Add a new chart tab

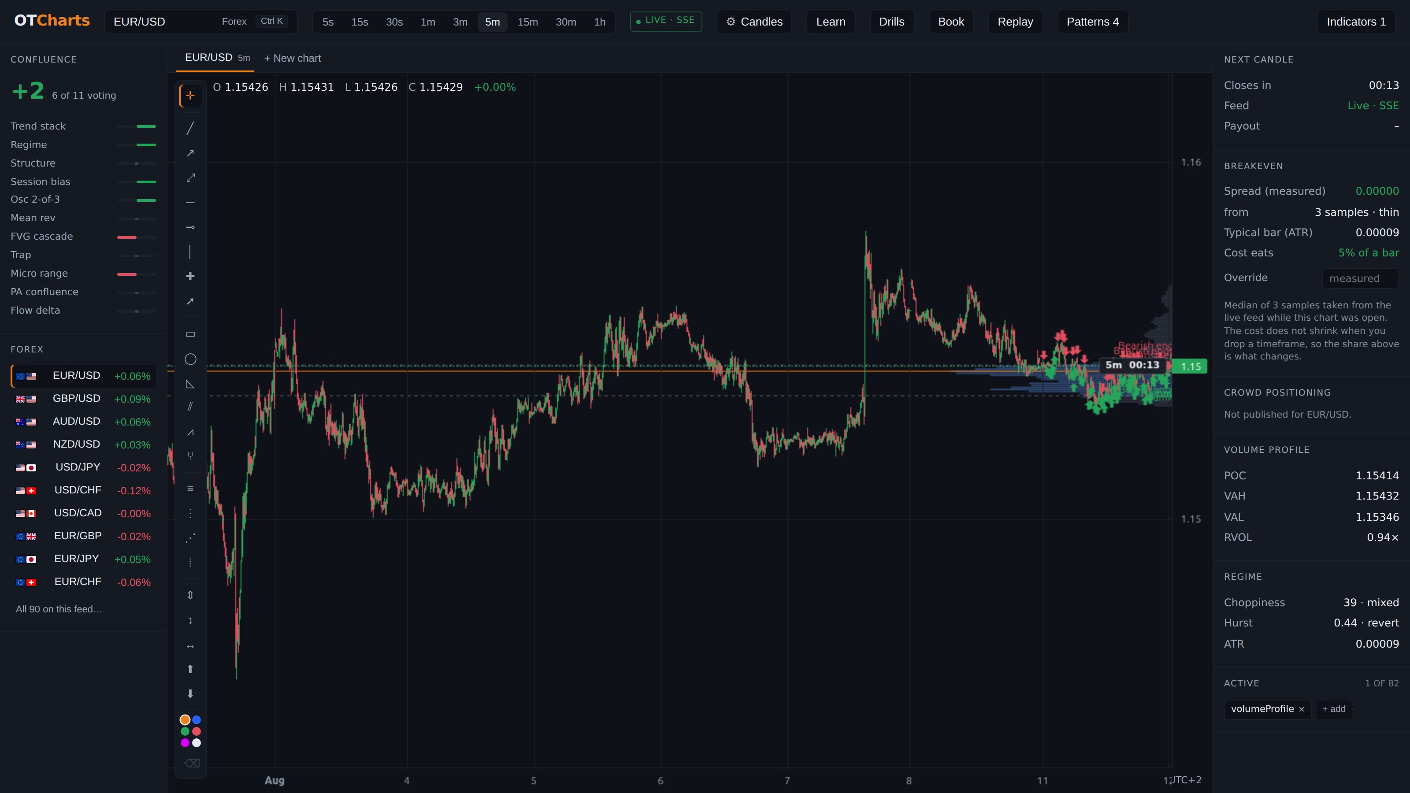(292, 58)
